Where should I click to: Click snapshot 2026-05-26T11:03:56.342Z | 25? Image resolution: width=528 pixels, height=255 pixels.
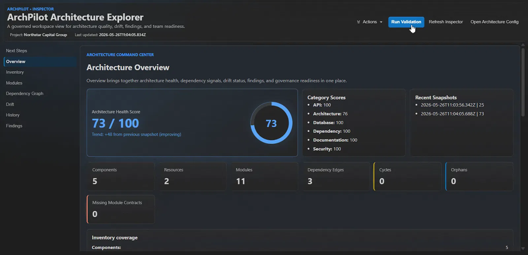[452, 105]
